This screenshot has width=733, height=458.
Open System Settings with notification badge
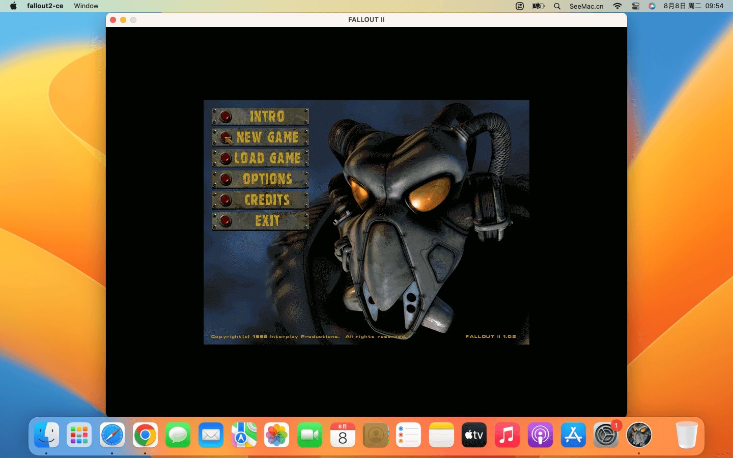pos(606,435)
